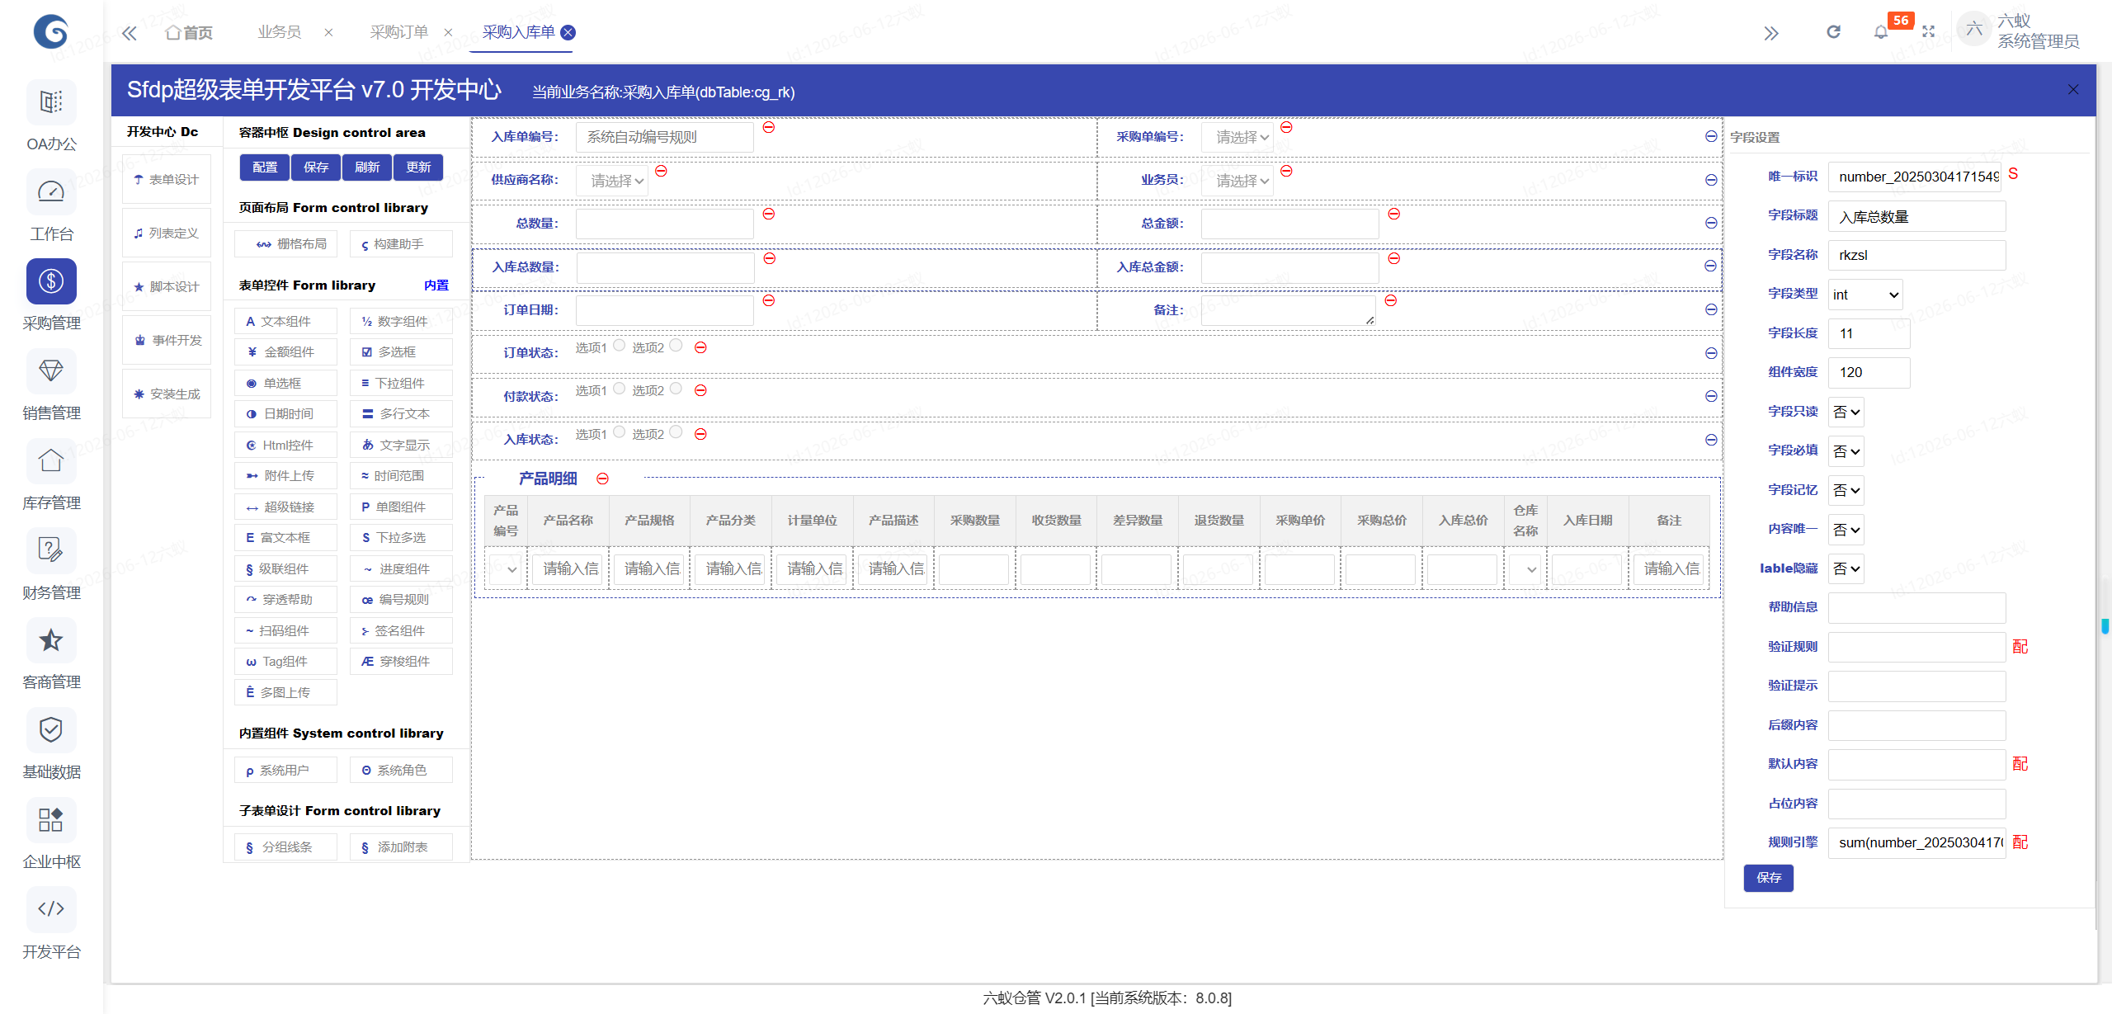The width and height of the screenshot is (2112, 1014).
Task: Switch to the 业务员 tab
Action: pyautogui.click(x=280, y=32)
